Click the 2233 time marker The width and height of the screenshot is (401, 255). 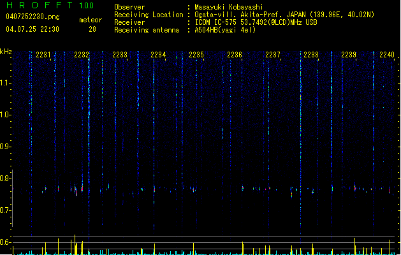coord(120,54)
